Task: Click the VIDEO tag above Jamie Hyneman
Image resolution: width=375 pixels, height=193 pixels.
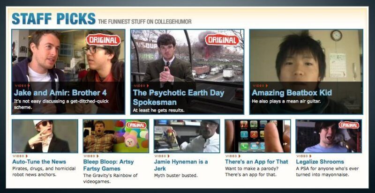Action: coord(162,156)
